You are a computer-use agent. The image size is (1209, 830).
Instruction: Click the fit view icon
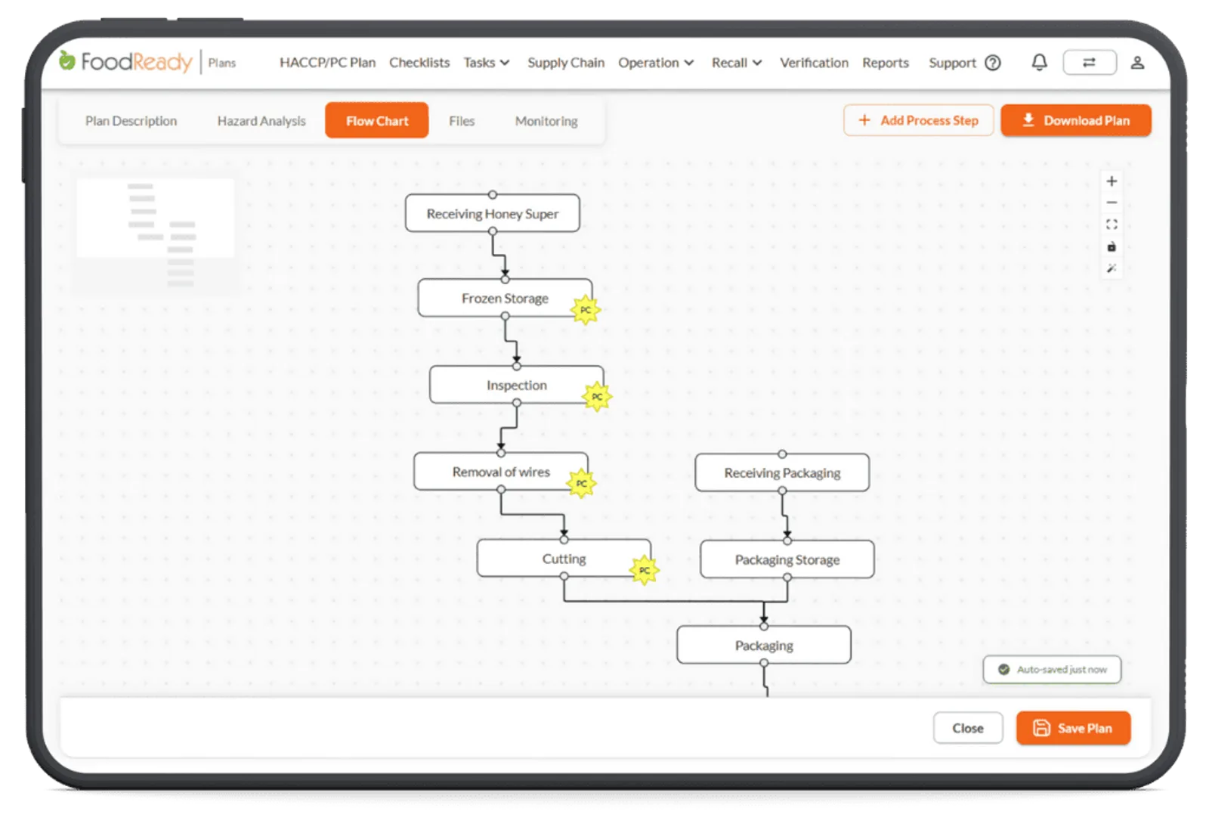pos(1112,225)
